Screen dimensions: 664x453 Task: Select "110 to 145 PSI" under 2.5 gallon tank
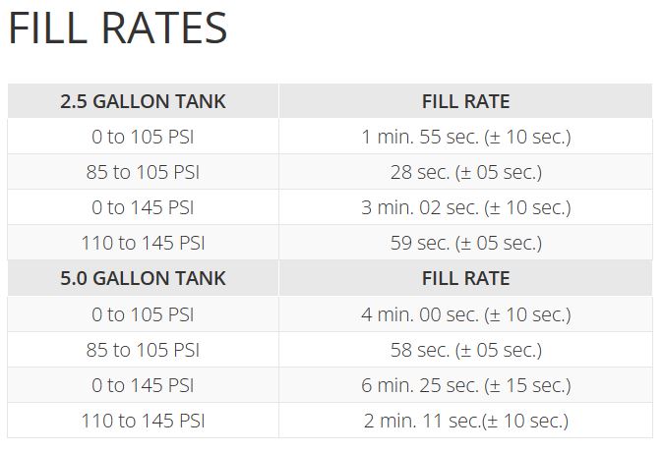[x=143, y=243]
